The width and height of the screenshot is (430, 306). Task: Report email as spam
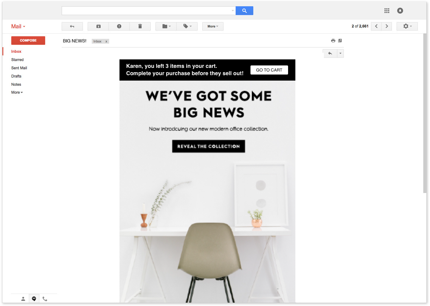[119, 26]
